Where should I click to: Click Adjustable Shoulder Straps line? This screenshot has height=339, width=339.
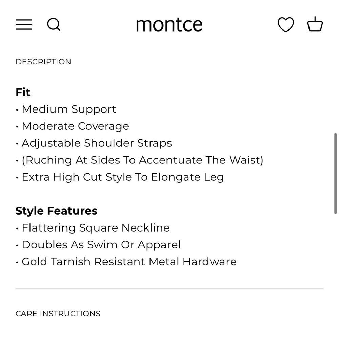(x=94, y=143)
